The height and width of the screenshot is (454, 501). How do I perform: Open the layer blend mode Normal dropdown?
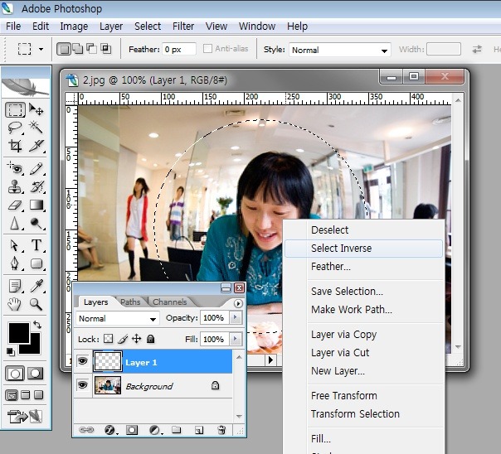pyautogui.click(x=118, y=319)
